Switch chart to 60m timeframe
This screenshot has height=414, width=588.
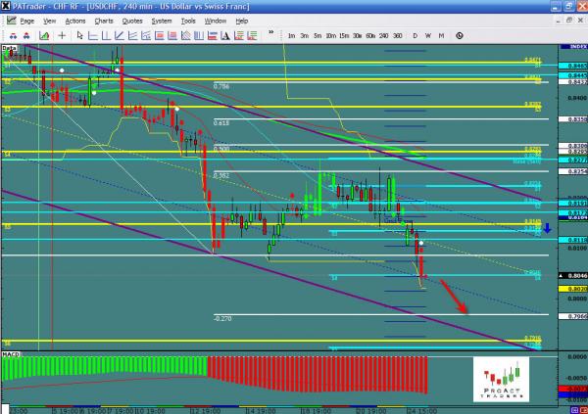370,36
